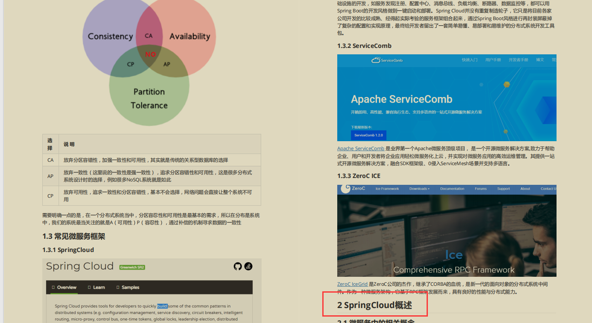Click the ServiceComb 1.2.0 download button
The height and width of the screenshot is (323, 592).
368,135
